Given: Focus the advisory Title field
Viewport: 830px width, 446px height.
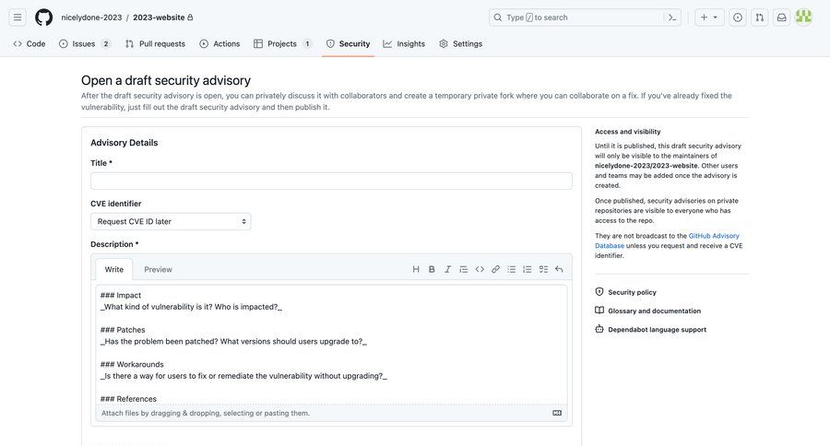Looking at the screenshot, I should tap(331, 181).
